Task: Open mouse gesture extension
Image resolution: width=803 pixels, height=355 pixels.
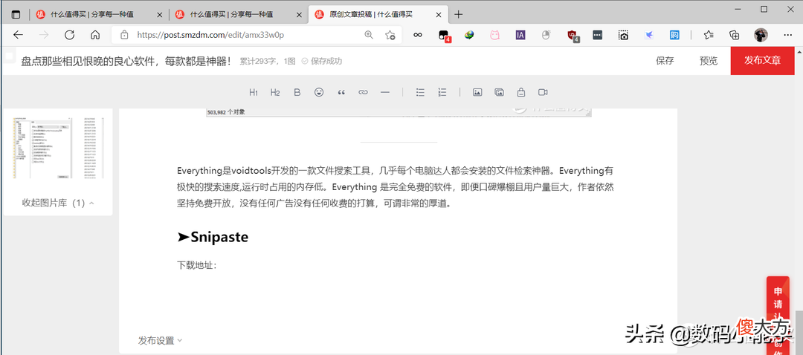Action: click(x=546, y=35)
